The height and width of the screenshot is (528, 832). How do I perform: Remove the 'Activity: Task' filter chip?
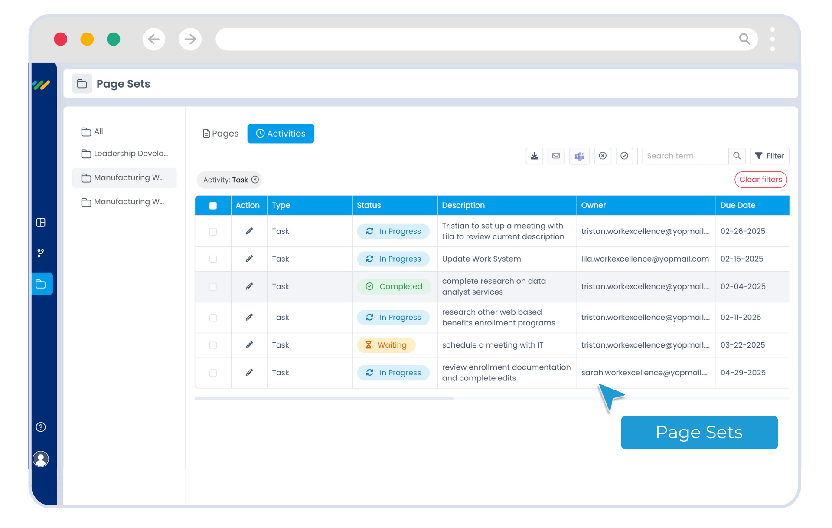pos(255,180)
